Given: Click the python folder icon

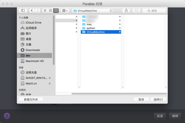Looking at the screenshot, I should pos(84,28).
